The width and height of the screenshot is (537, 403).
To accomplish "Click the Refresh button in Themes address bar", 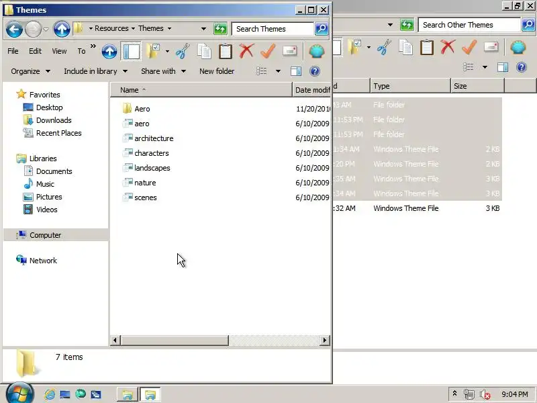I will click(220, 29).
